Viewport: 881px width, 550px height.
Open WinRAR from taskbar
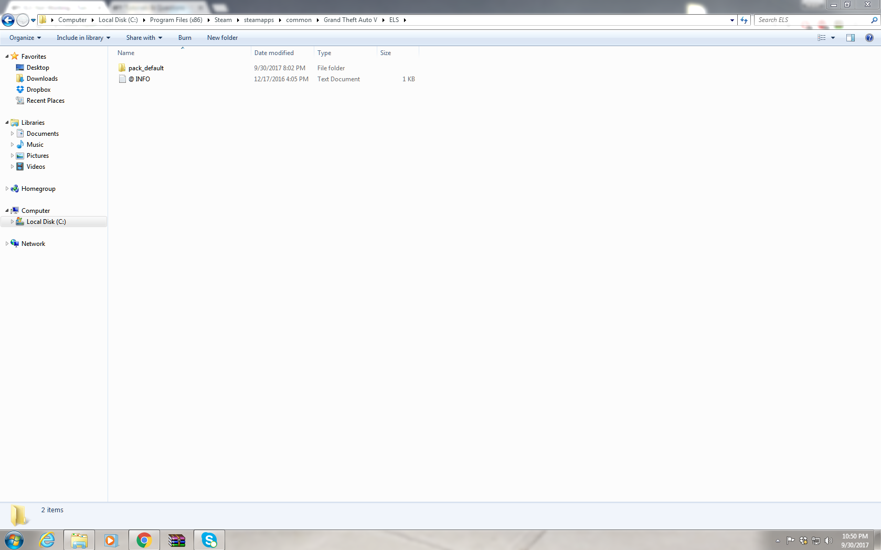(x=177, y=540)
